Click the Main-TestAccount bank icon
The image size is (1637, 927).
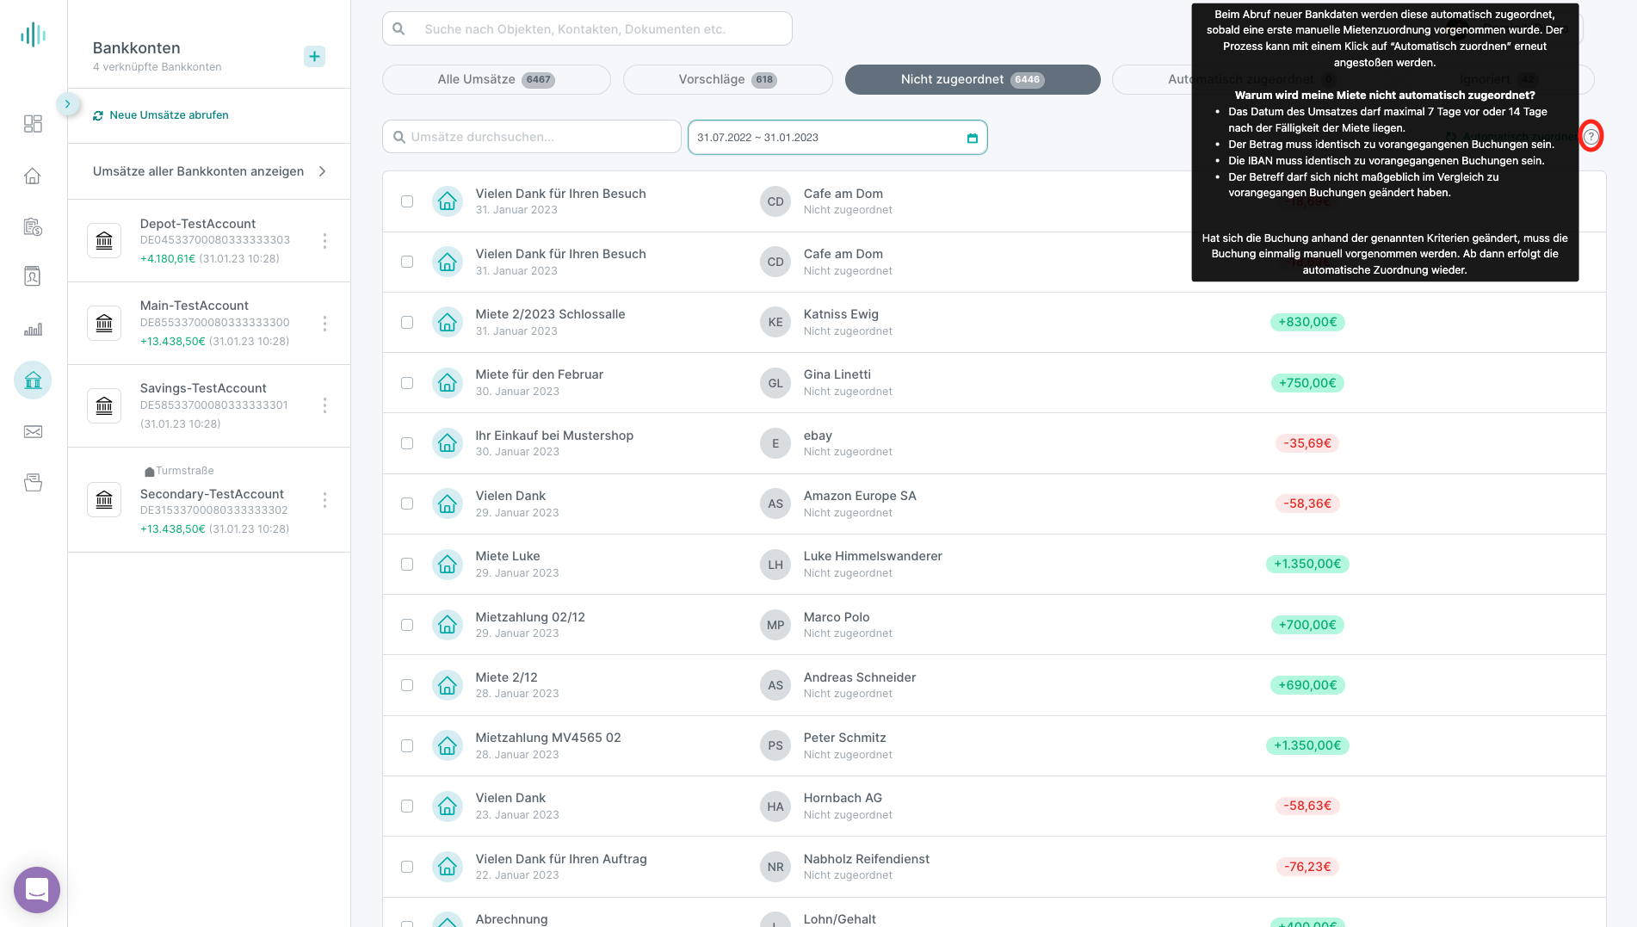[x=104, y=324]
